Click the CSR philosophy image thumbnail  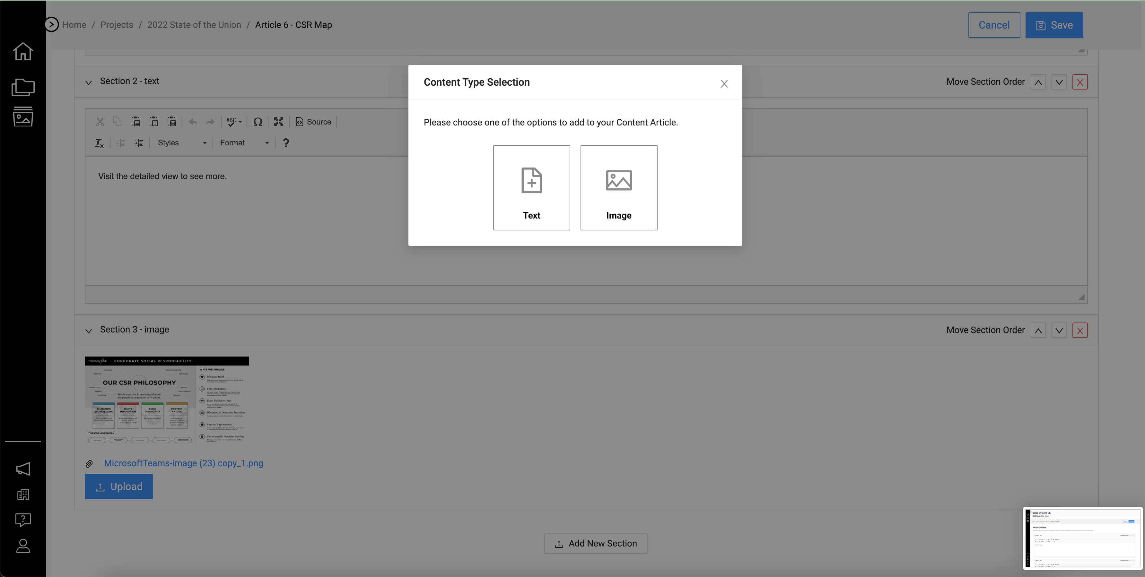(x=167, y=402)
